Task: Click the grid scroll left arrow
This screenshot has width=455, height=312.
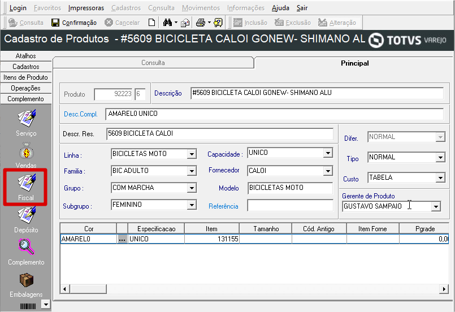Action: click(64, 289)
